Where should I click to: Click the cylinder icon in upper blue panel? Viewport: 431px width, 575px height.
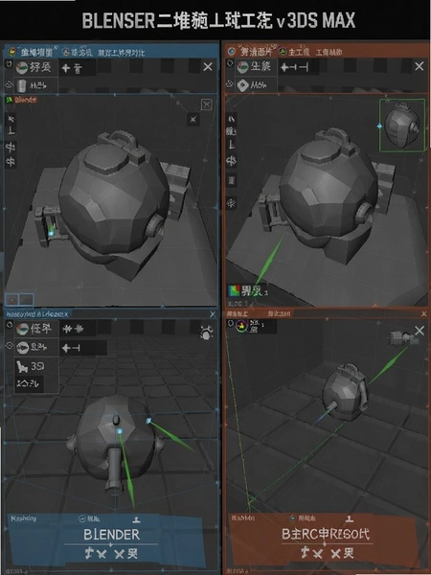tap(22, 86)
